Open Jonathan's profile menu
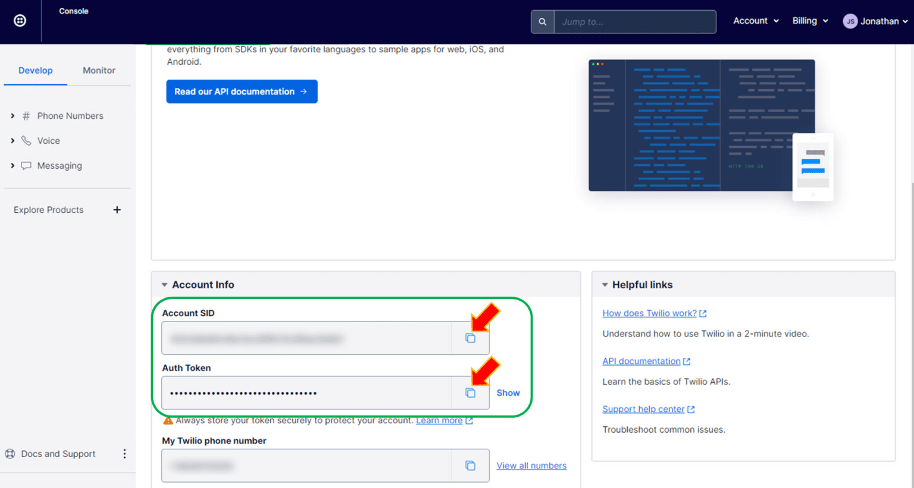Screen dimensions: 914x488 [x=875, y=20]
